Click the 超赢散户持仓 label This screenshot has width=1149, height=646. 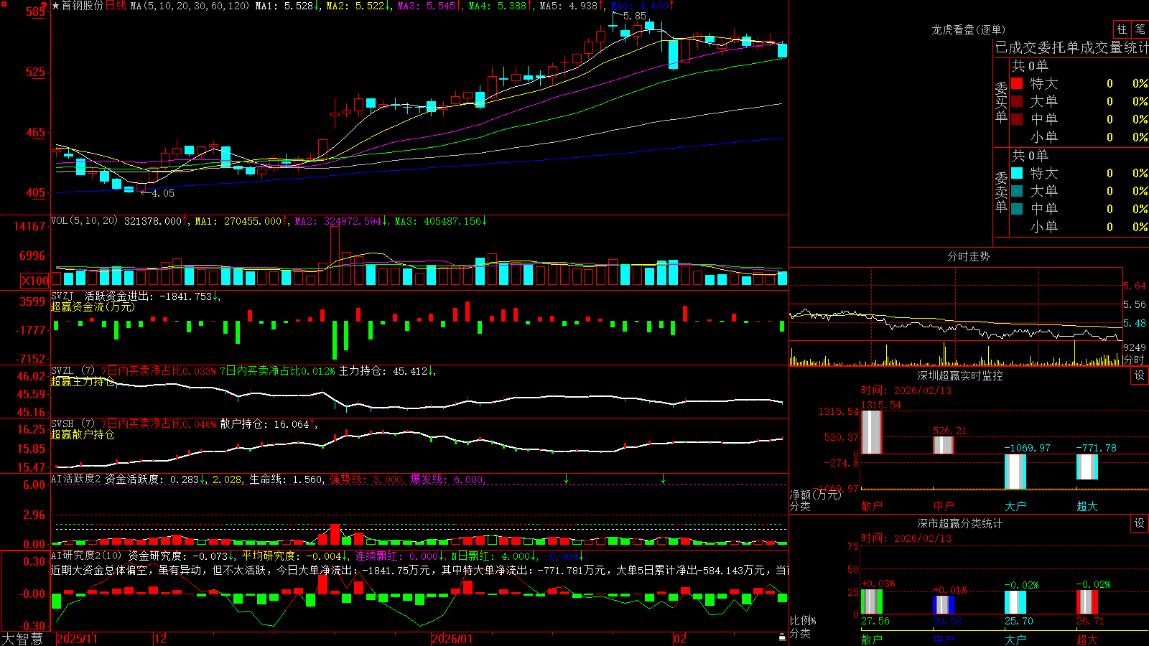click(83, 435)
